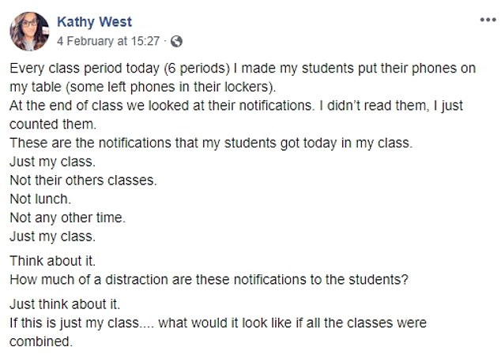Click the final word "combined."
501x358 pixels.
tap(43, 341)
